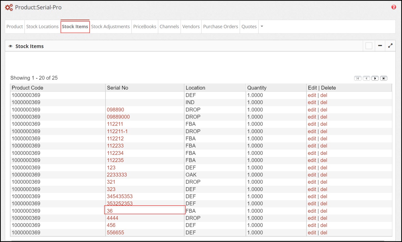Viewport: 402px width, 242px height.
Task: Open serial number 112212 link
Action: pyautogui.click(x=115, y=139)
